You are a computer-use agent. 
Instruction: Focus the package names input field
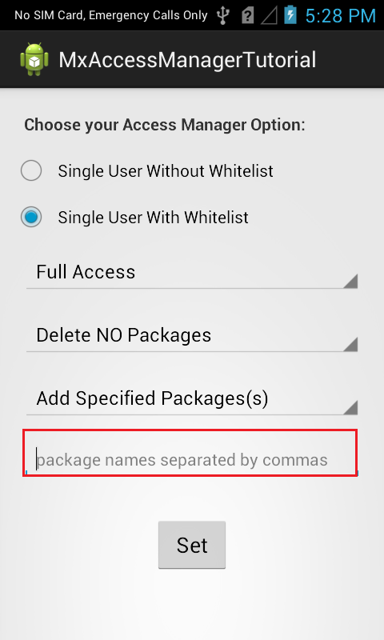pyautogui.click(x=190, y=453)
